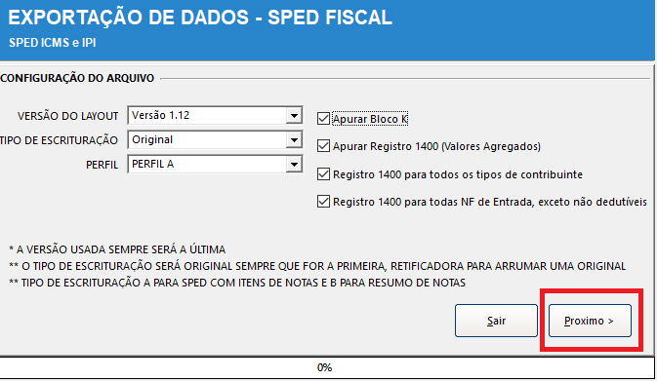Screen dimensions: 657x381
Task: Expand the Tipo de Escrituração dropdown arrow
Action: pos(294,139)
